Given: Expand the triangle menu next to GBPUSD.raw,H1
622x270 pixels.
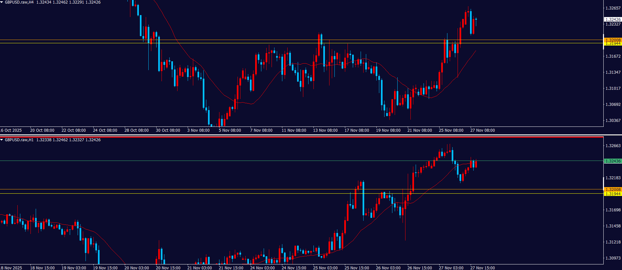Looking at the screenshot, I should point(2,140).
